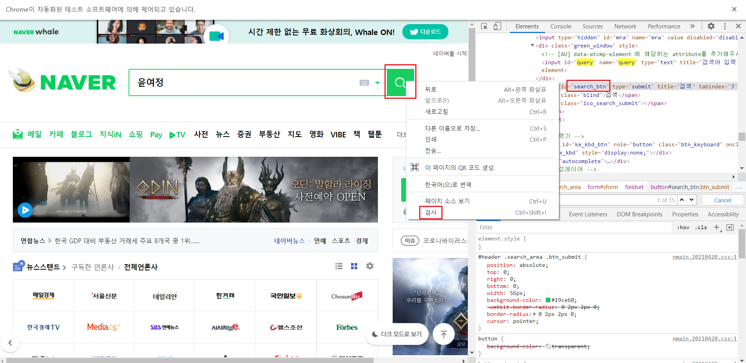
Task: Switch to the Sources tab
Action: coord(593,26)
